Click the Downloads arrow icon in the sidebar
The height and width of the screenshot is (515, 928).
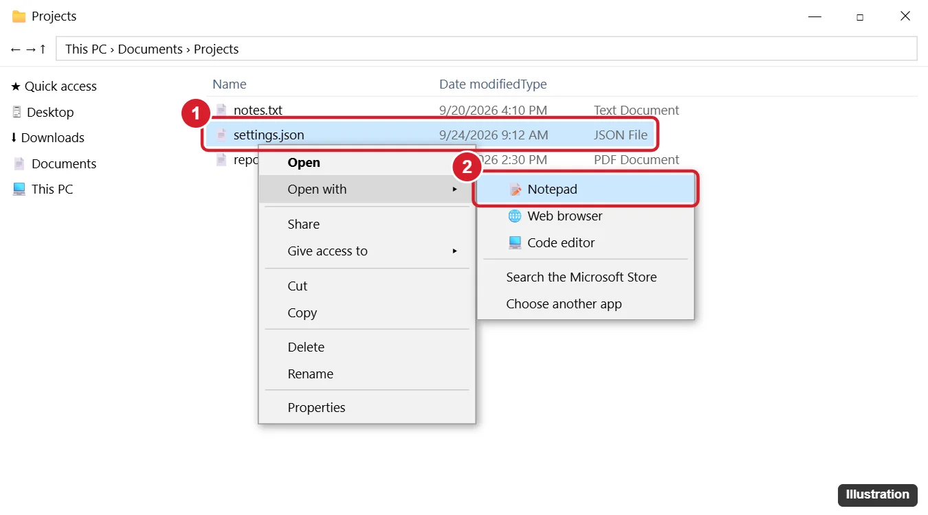14,137
